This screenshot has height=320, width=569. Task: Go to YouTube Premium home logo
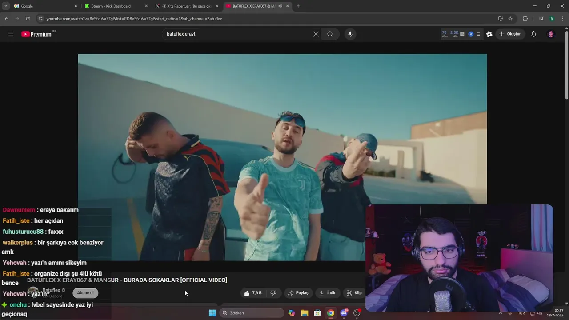pos(37,34)
